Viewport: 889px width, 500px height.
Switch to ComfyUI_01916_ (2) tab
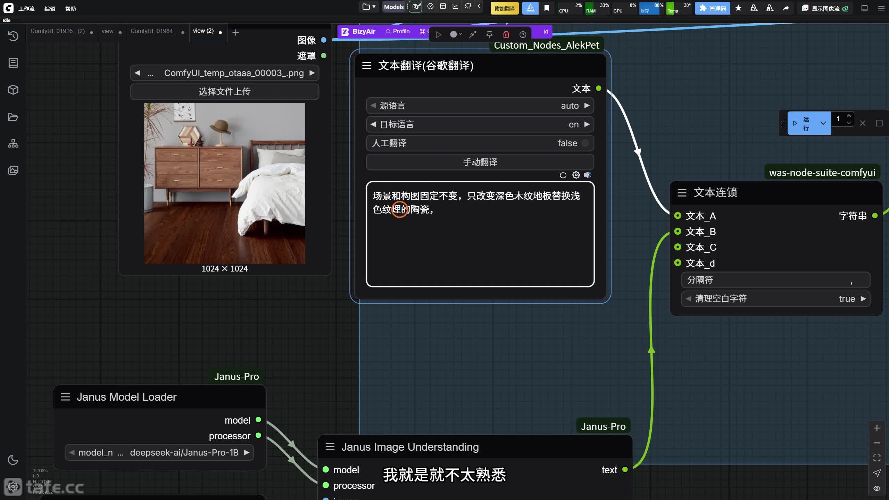pos(58,31)
